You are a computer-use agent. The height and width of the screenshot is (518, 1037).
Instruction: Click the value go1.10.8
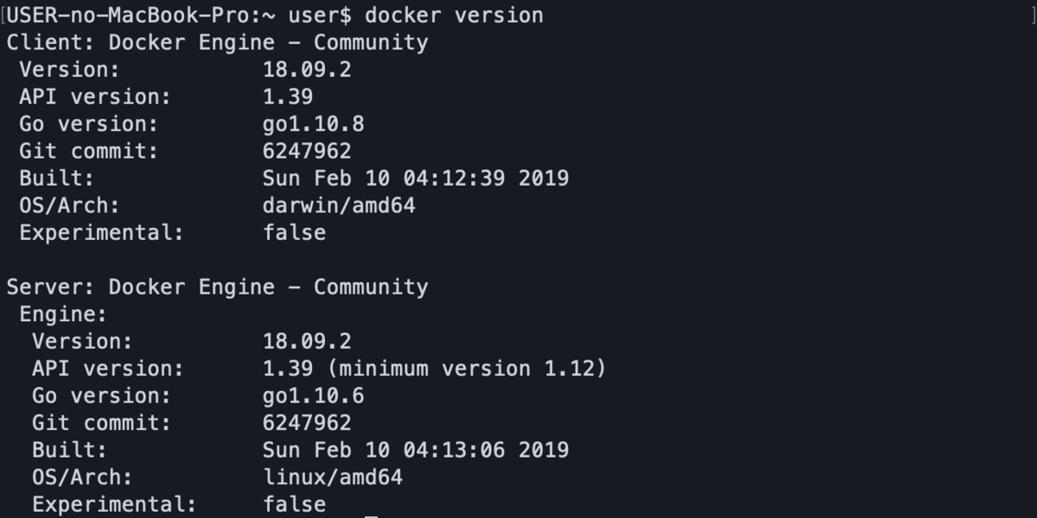coord(314,124)
